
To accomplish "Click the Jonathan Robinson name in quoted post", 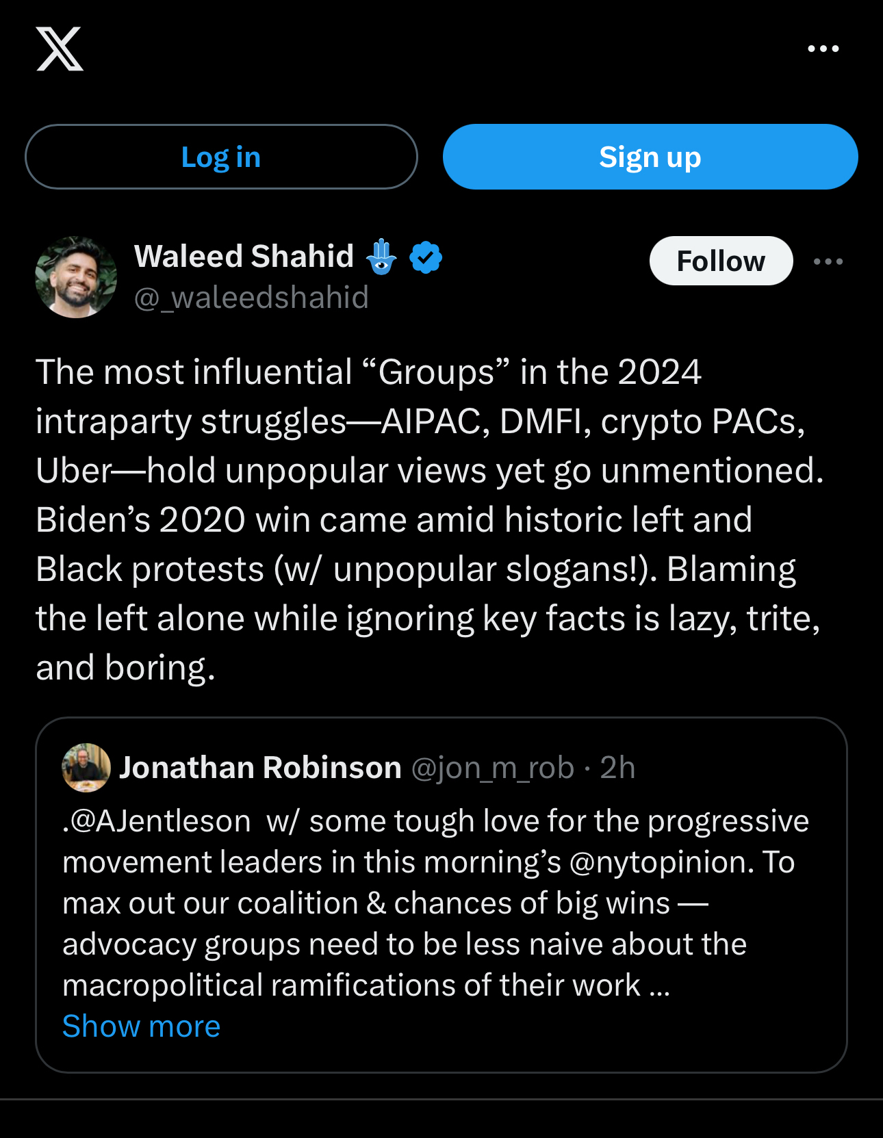I will point(260,768).
